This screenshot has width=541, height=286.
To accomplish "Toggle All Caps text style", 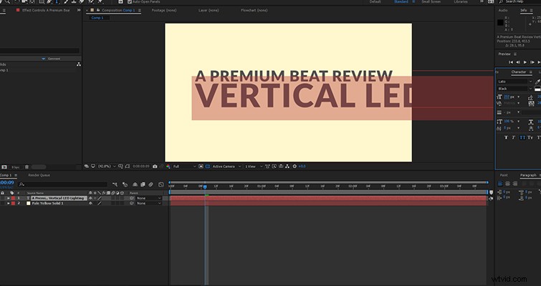I will (x=522, y=138).
